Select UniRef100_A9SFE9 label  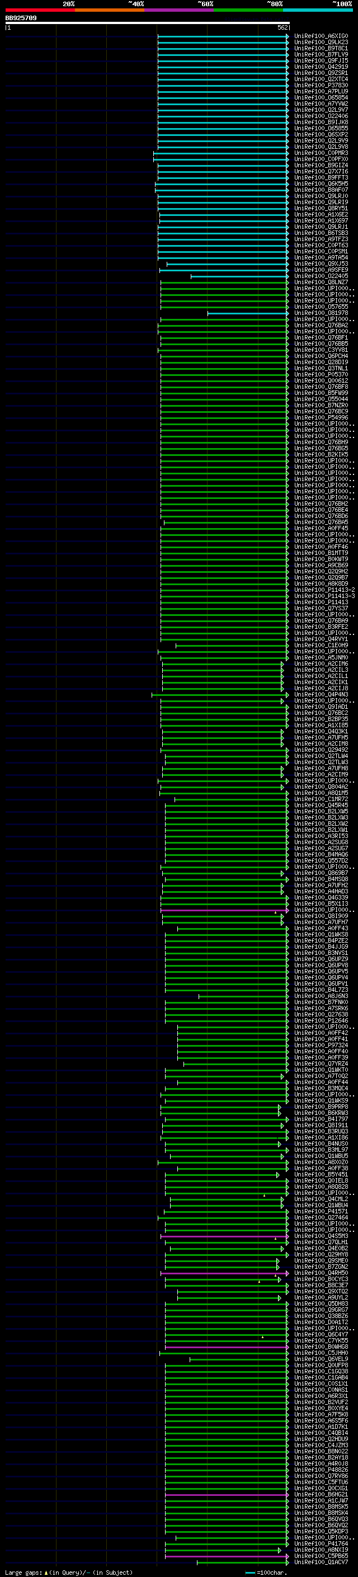(x=321, y=270)
